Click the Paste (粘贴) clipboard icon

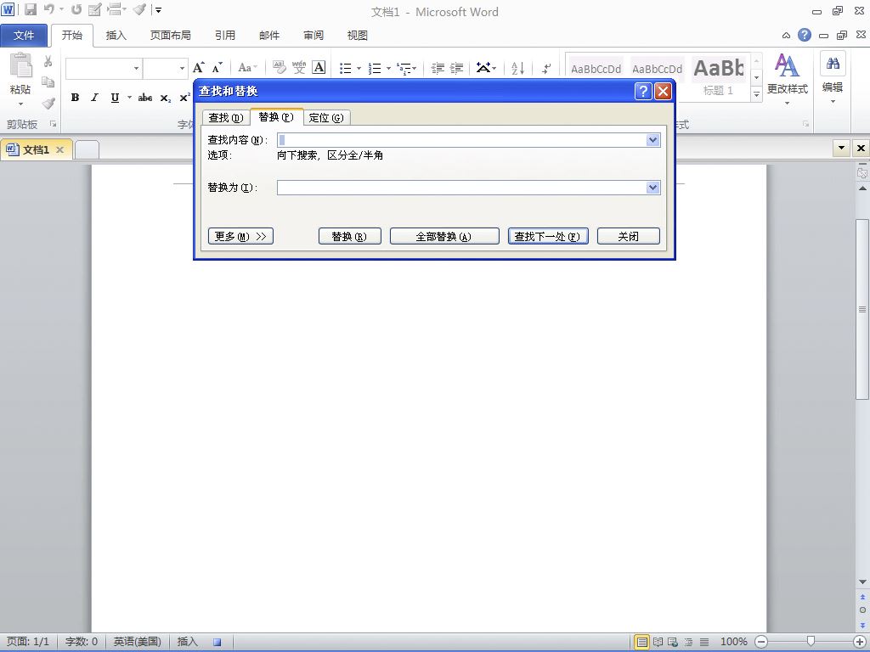click(x=20, y=66)
